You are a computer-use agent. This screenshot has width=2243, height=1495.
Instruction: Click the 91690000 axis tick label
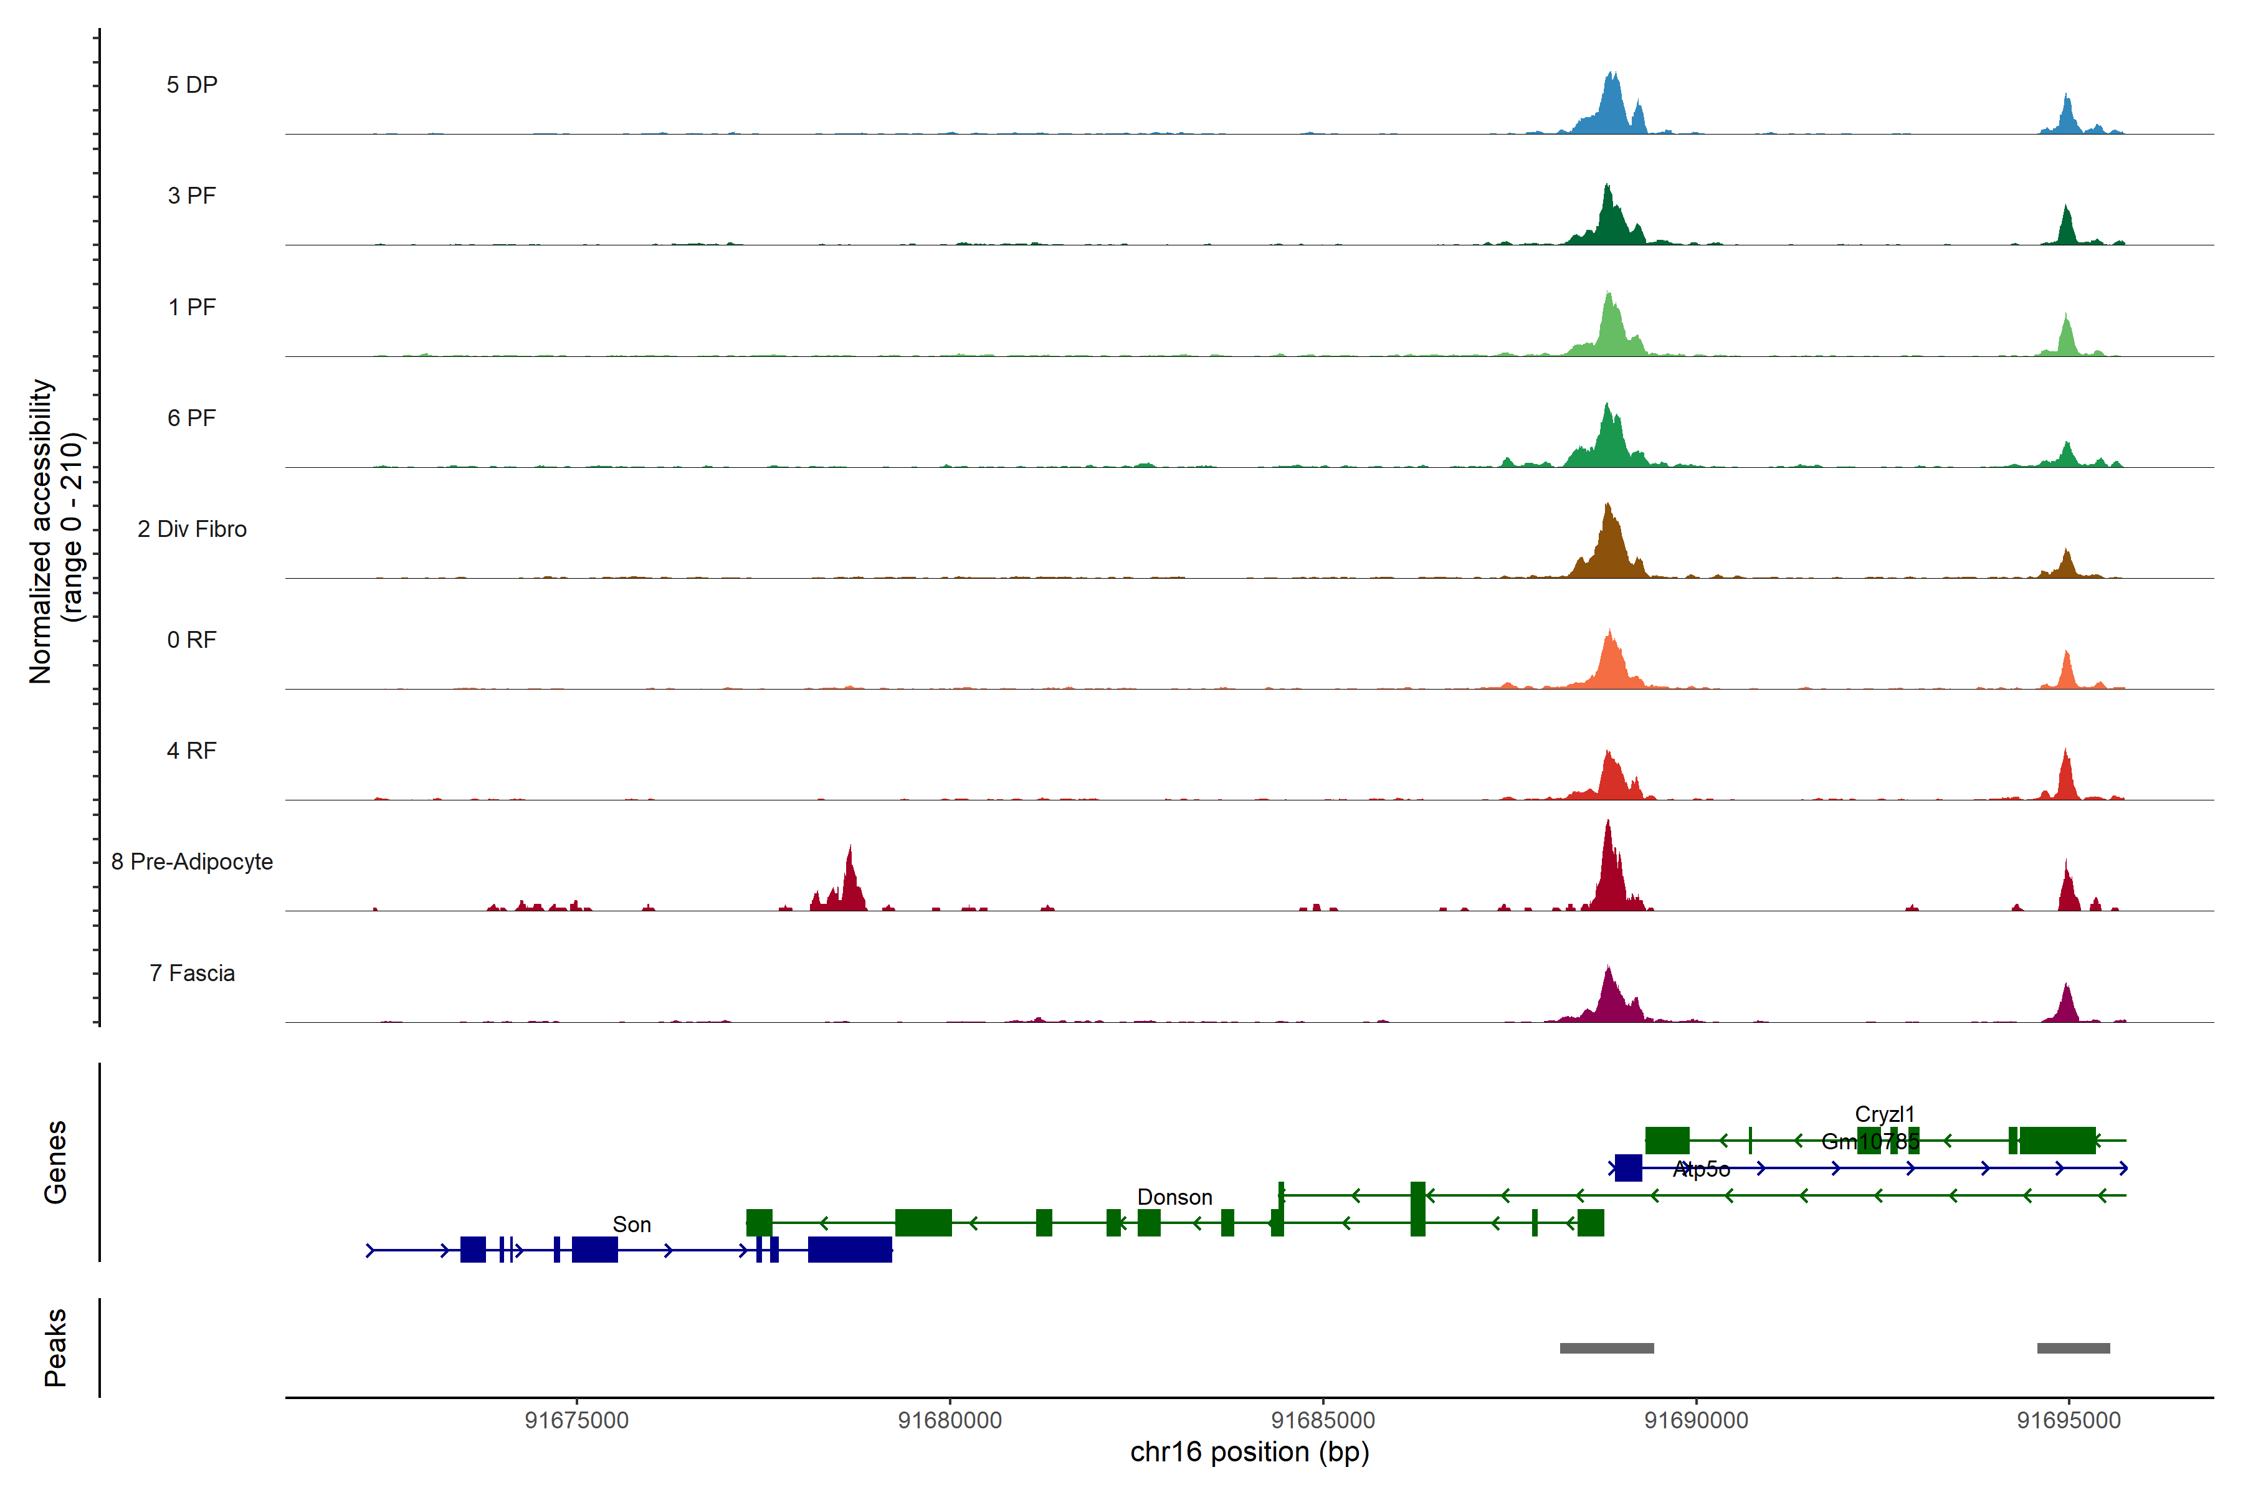[1697, 1421]
